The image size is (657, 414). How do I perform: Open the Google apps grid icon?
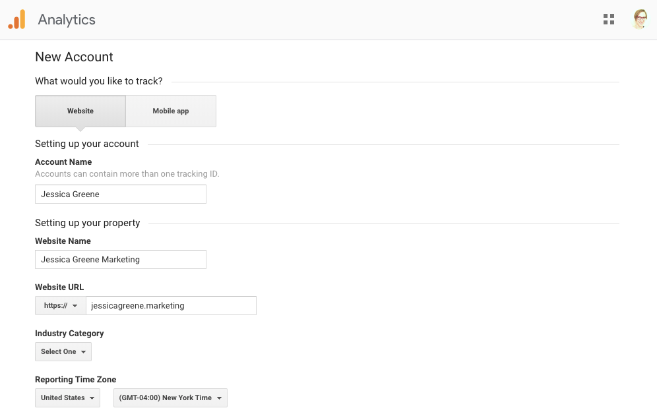tap(609, 19)
